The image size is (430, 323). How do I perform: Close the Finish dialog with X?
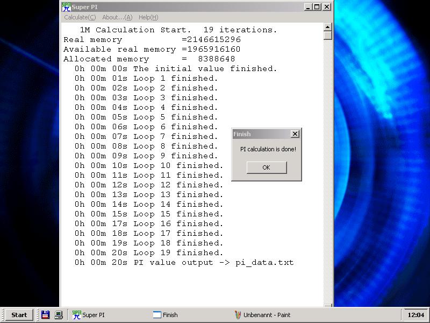coord(295,134)
